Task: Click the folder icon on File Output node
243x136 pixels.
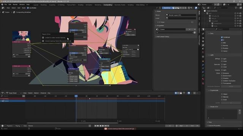Action: coord(138,49)
